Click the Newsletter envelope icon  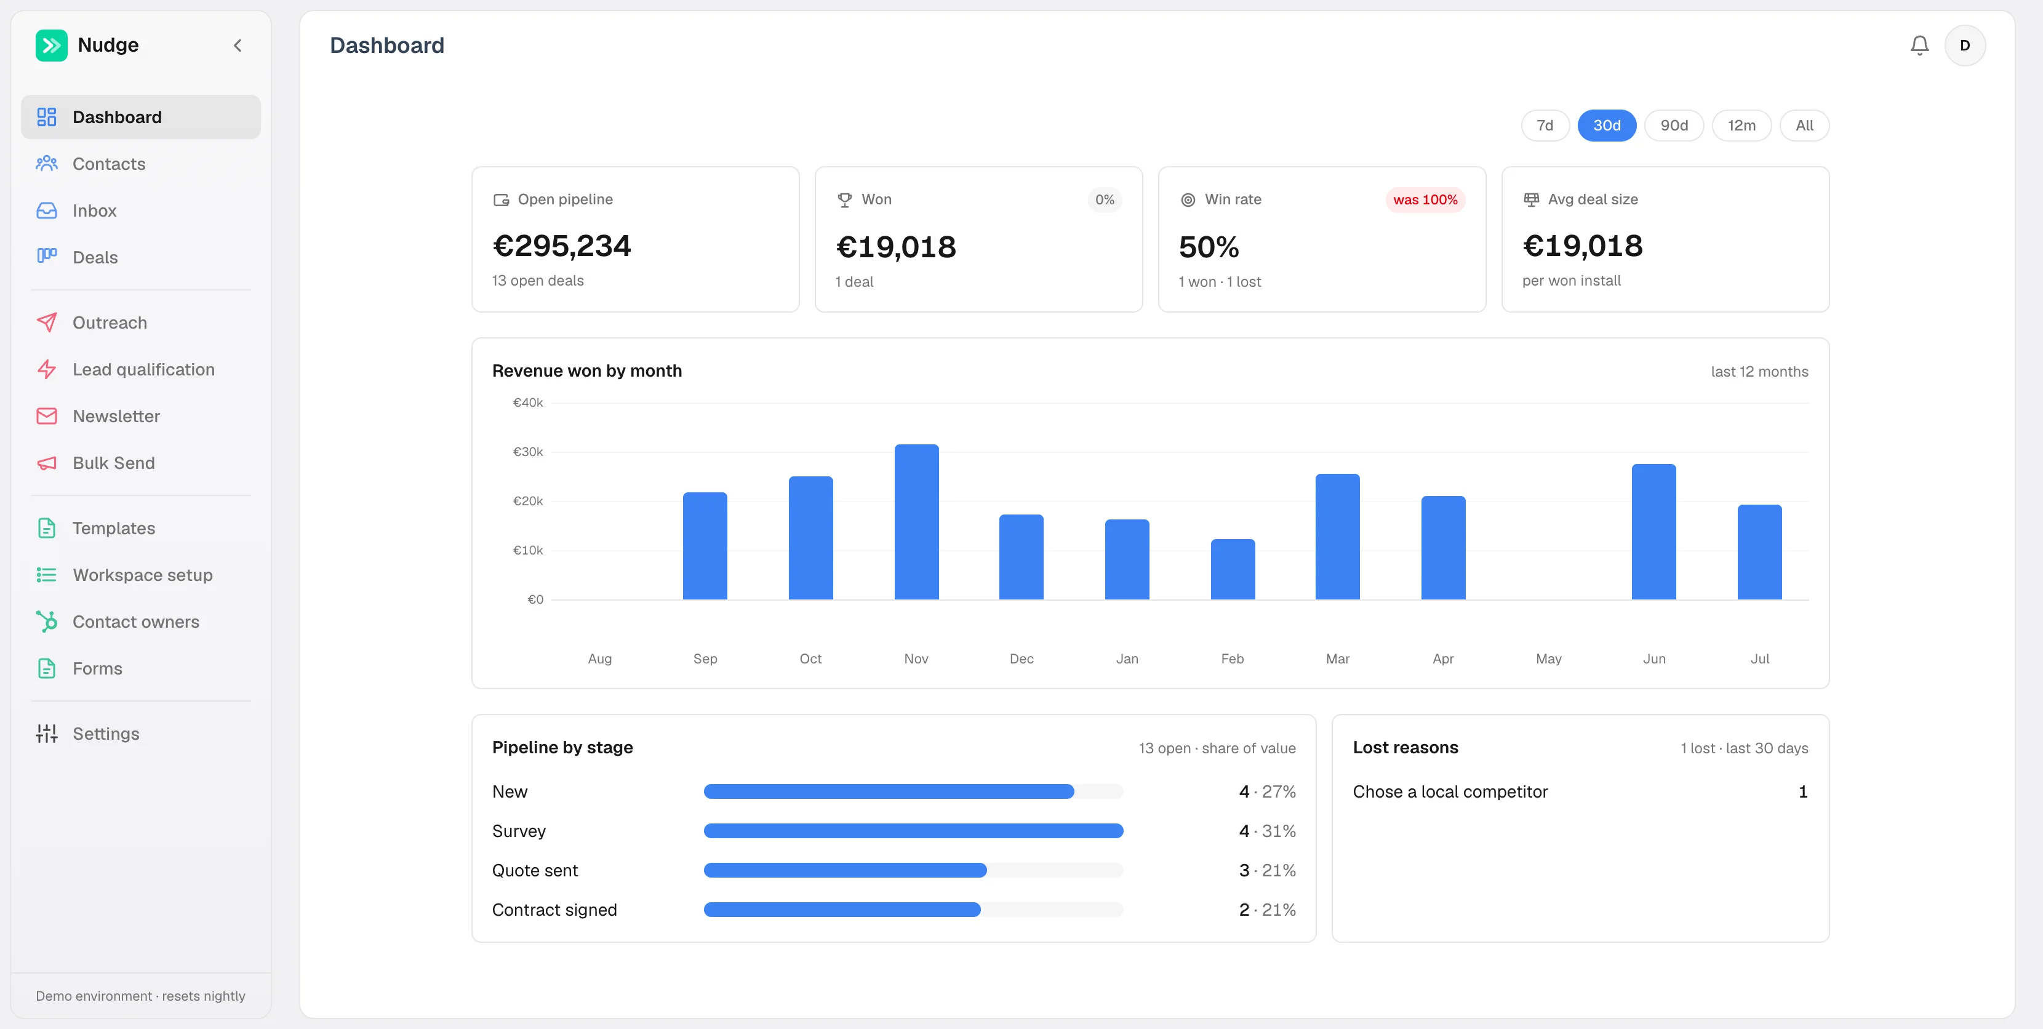[47, 416]
